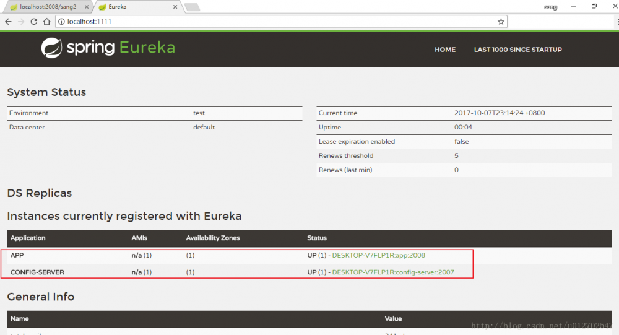Go back with the browser back arrow

pos(8,22)
